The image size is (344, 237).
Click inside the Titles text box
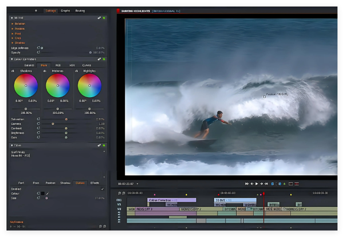click(x=57, y=164)
